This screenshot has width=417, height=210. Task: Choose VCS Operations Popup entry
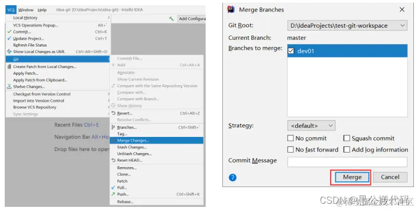58,25
